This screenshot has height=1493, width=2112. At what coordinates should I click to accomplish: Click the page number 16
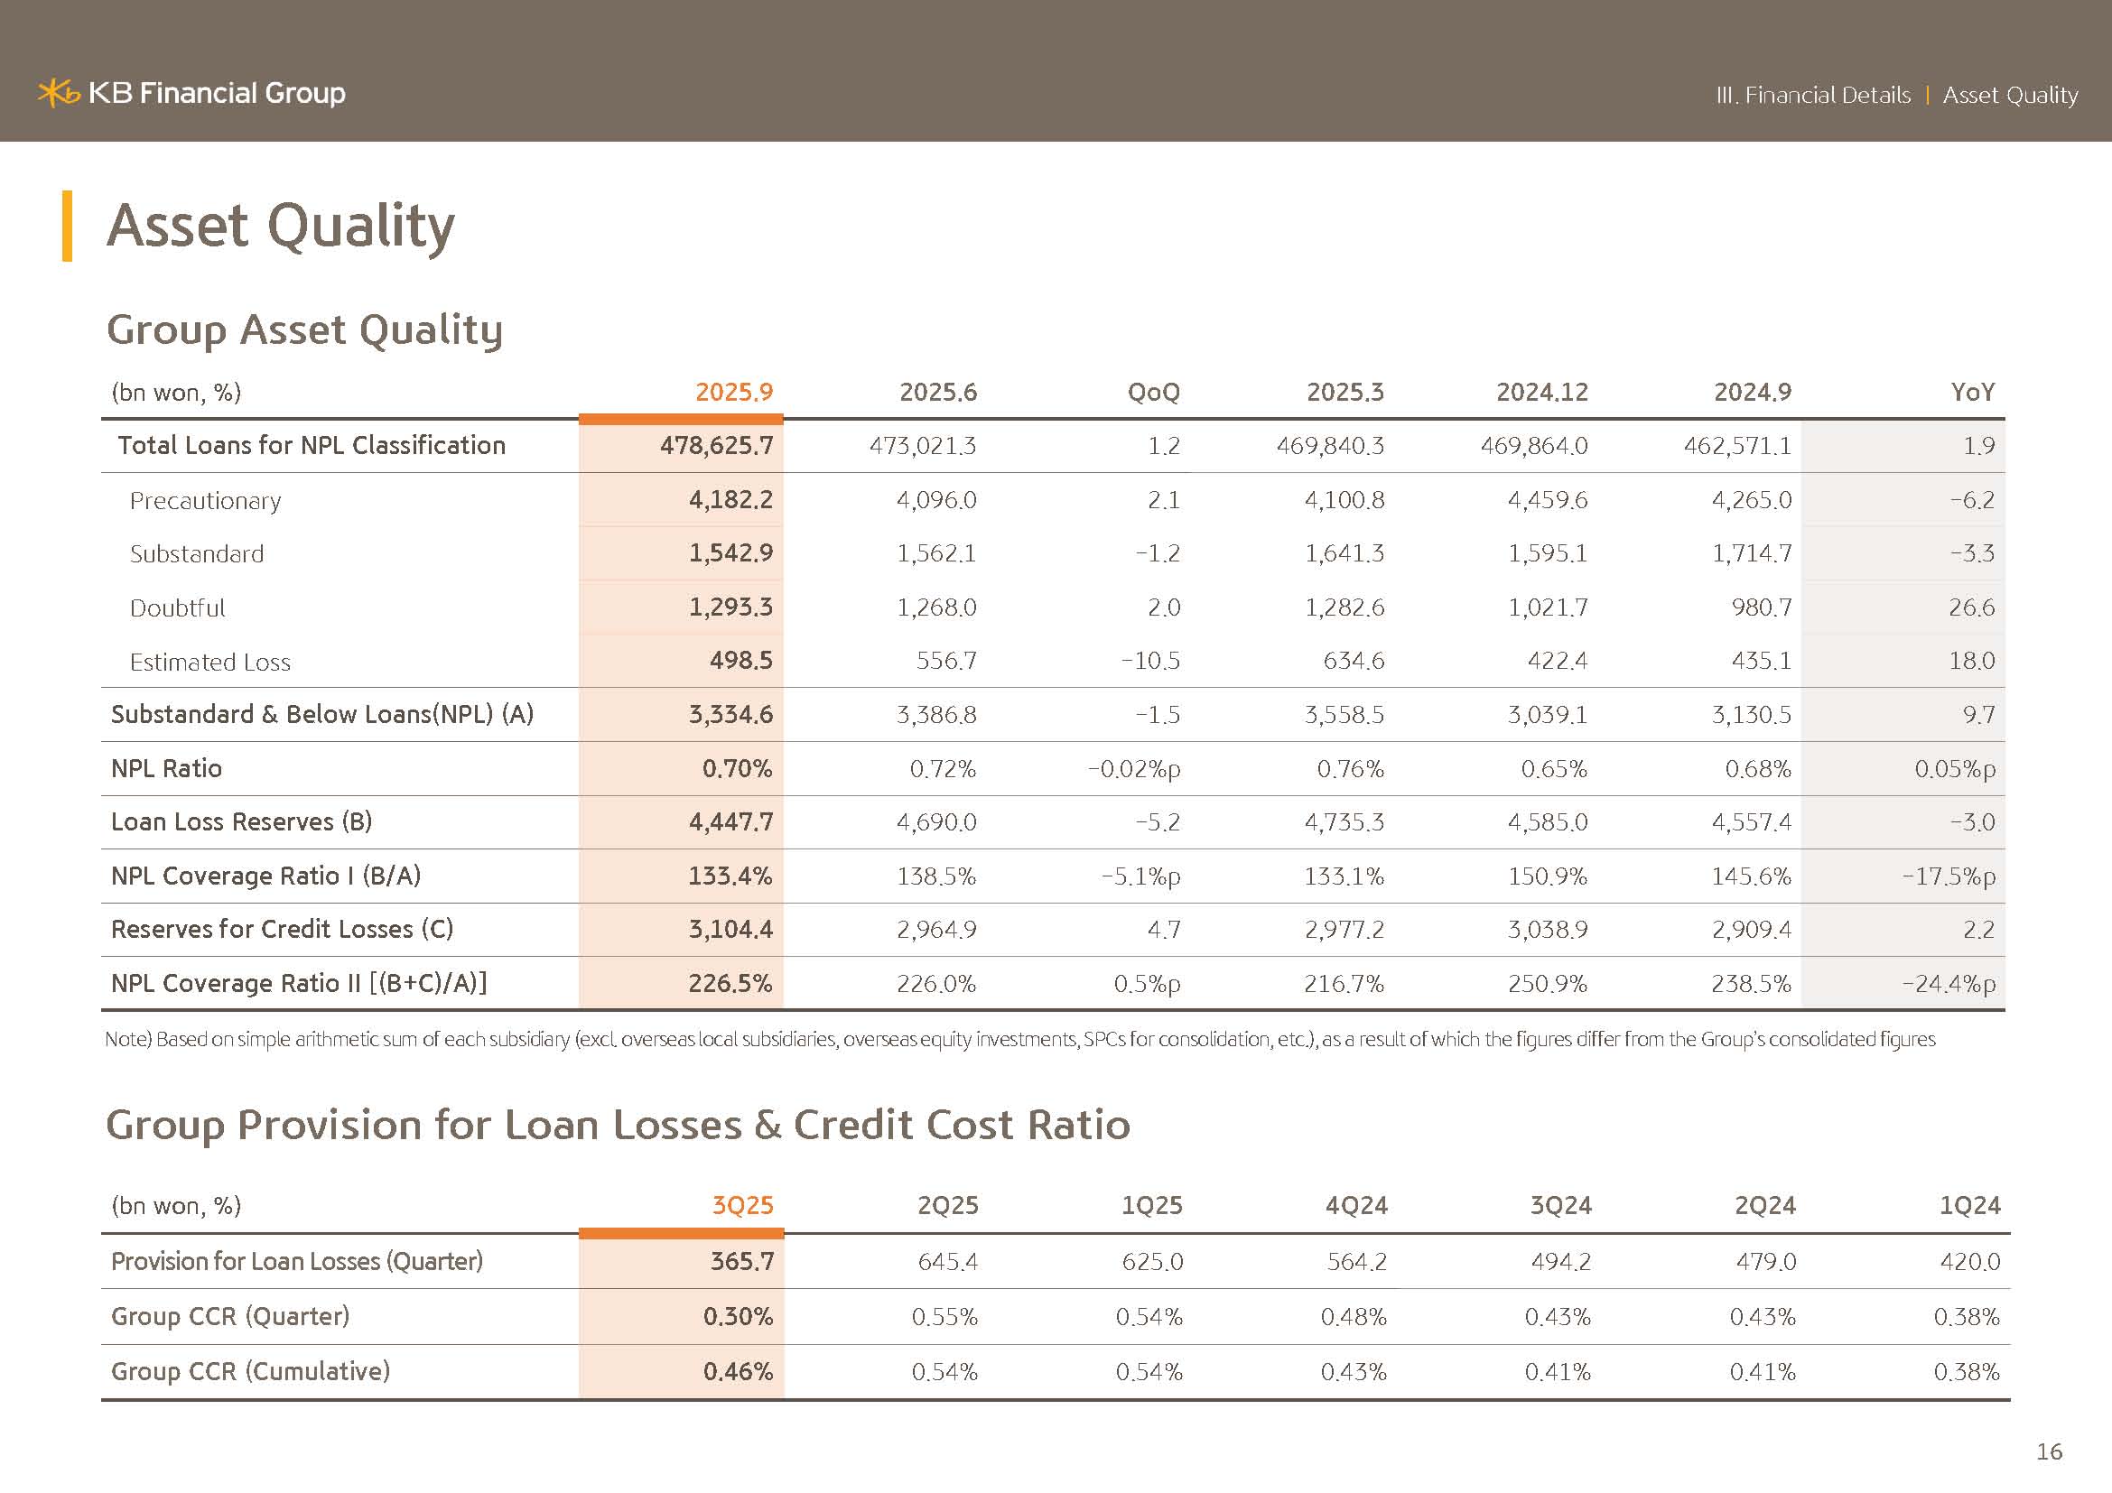pos(2049,1451)
